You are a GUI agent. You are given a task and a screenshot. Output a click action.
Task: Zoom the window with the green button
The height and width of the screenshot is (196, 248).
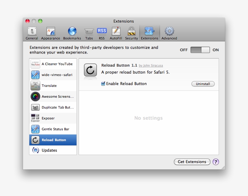pos(40,21)
